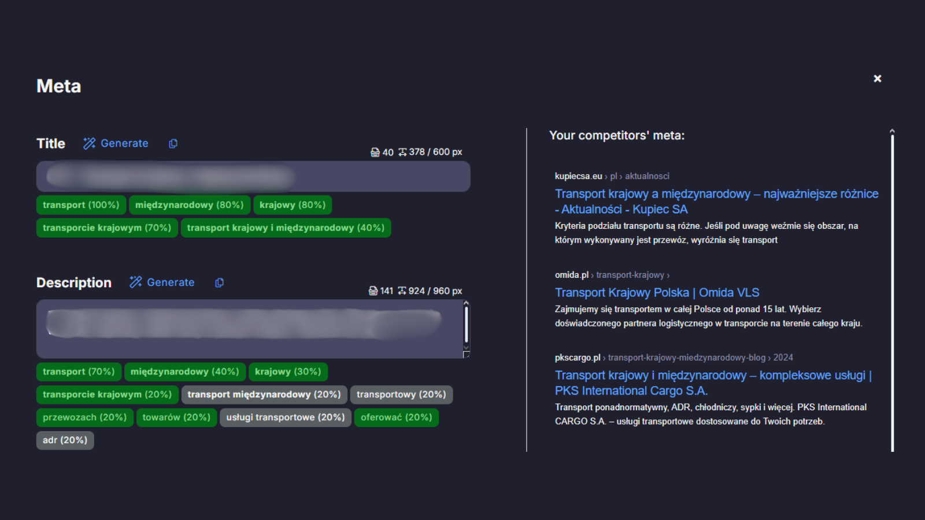This screenshot has height=520, width=925.
Task: Click the magic wand Generate icon beside Title
Action: [x=89, y=143]
